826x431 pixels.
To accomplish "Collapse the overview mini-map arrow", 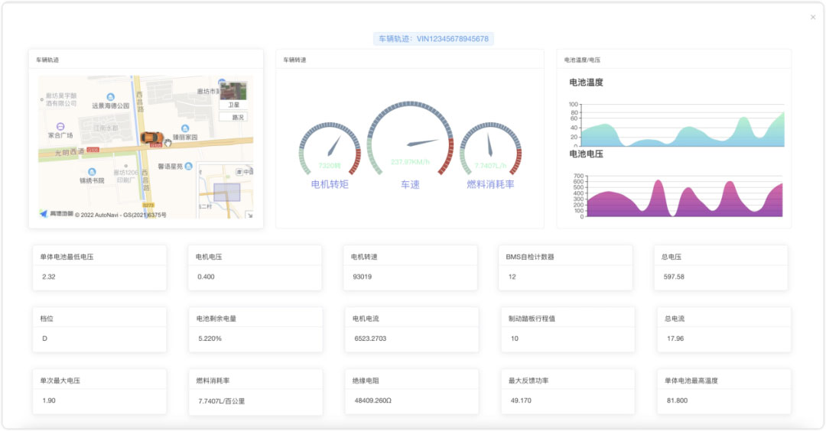I will pos(249,215).
